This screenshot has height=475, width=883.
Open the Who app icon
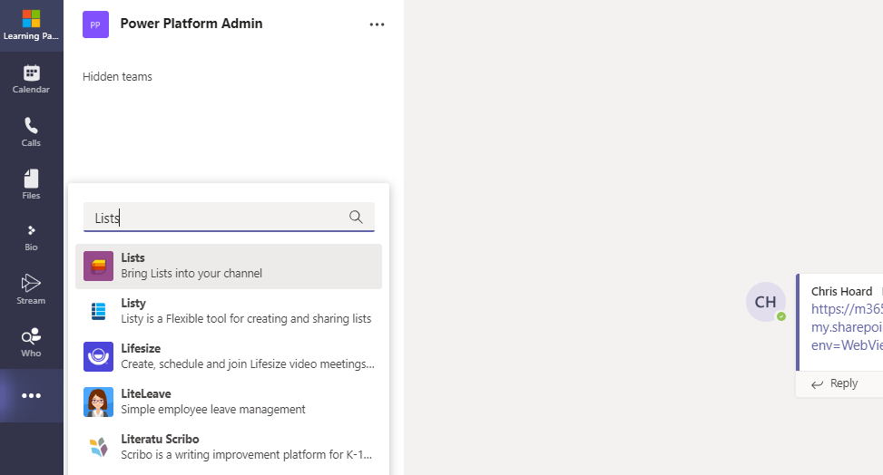point(31,342)
